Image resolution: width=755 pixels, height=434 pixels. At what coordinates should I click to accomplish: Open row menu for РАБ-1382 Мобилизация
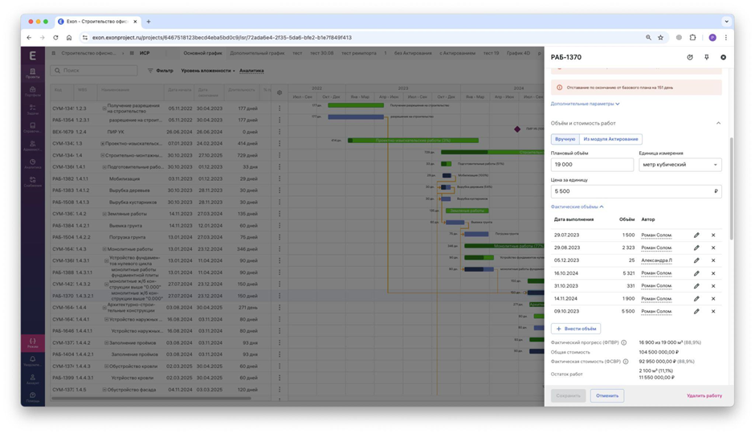[x=280, y=178]
